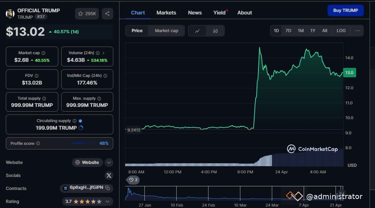
Task: Switch to line chart view
Action: coord(197,31)
